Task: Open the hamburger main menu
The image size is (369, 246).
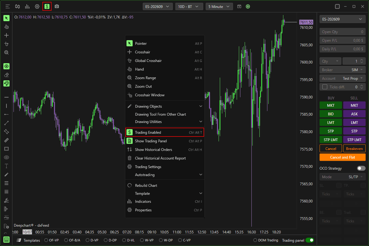Action: pyautogui.click(x=8, y=6)
